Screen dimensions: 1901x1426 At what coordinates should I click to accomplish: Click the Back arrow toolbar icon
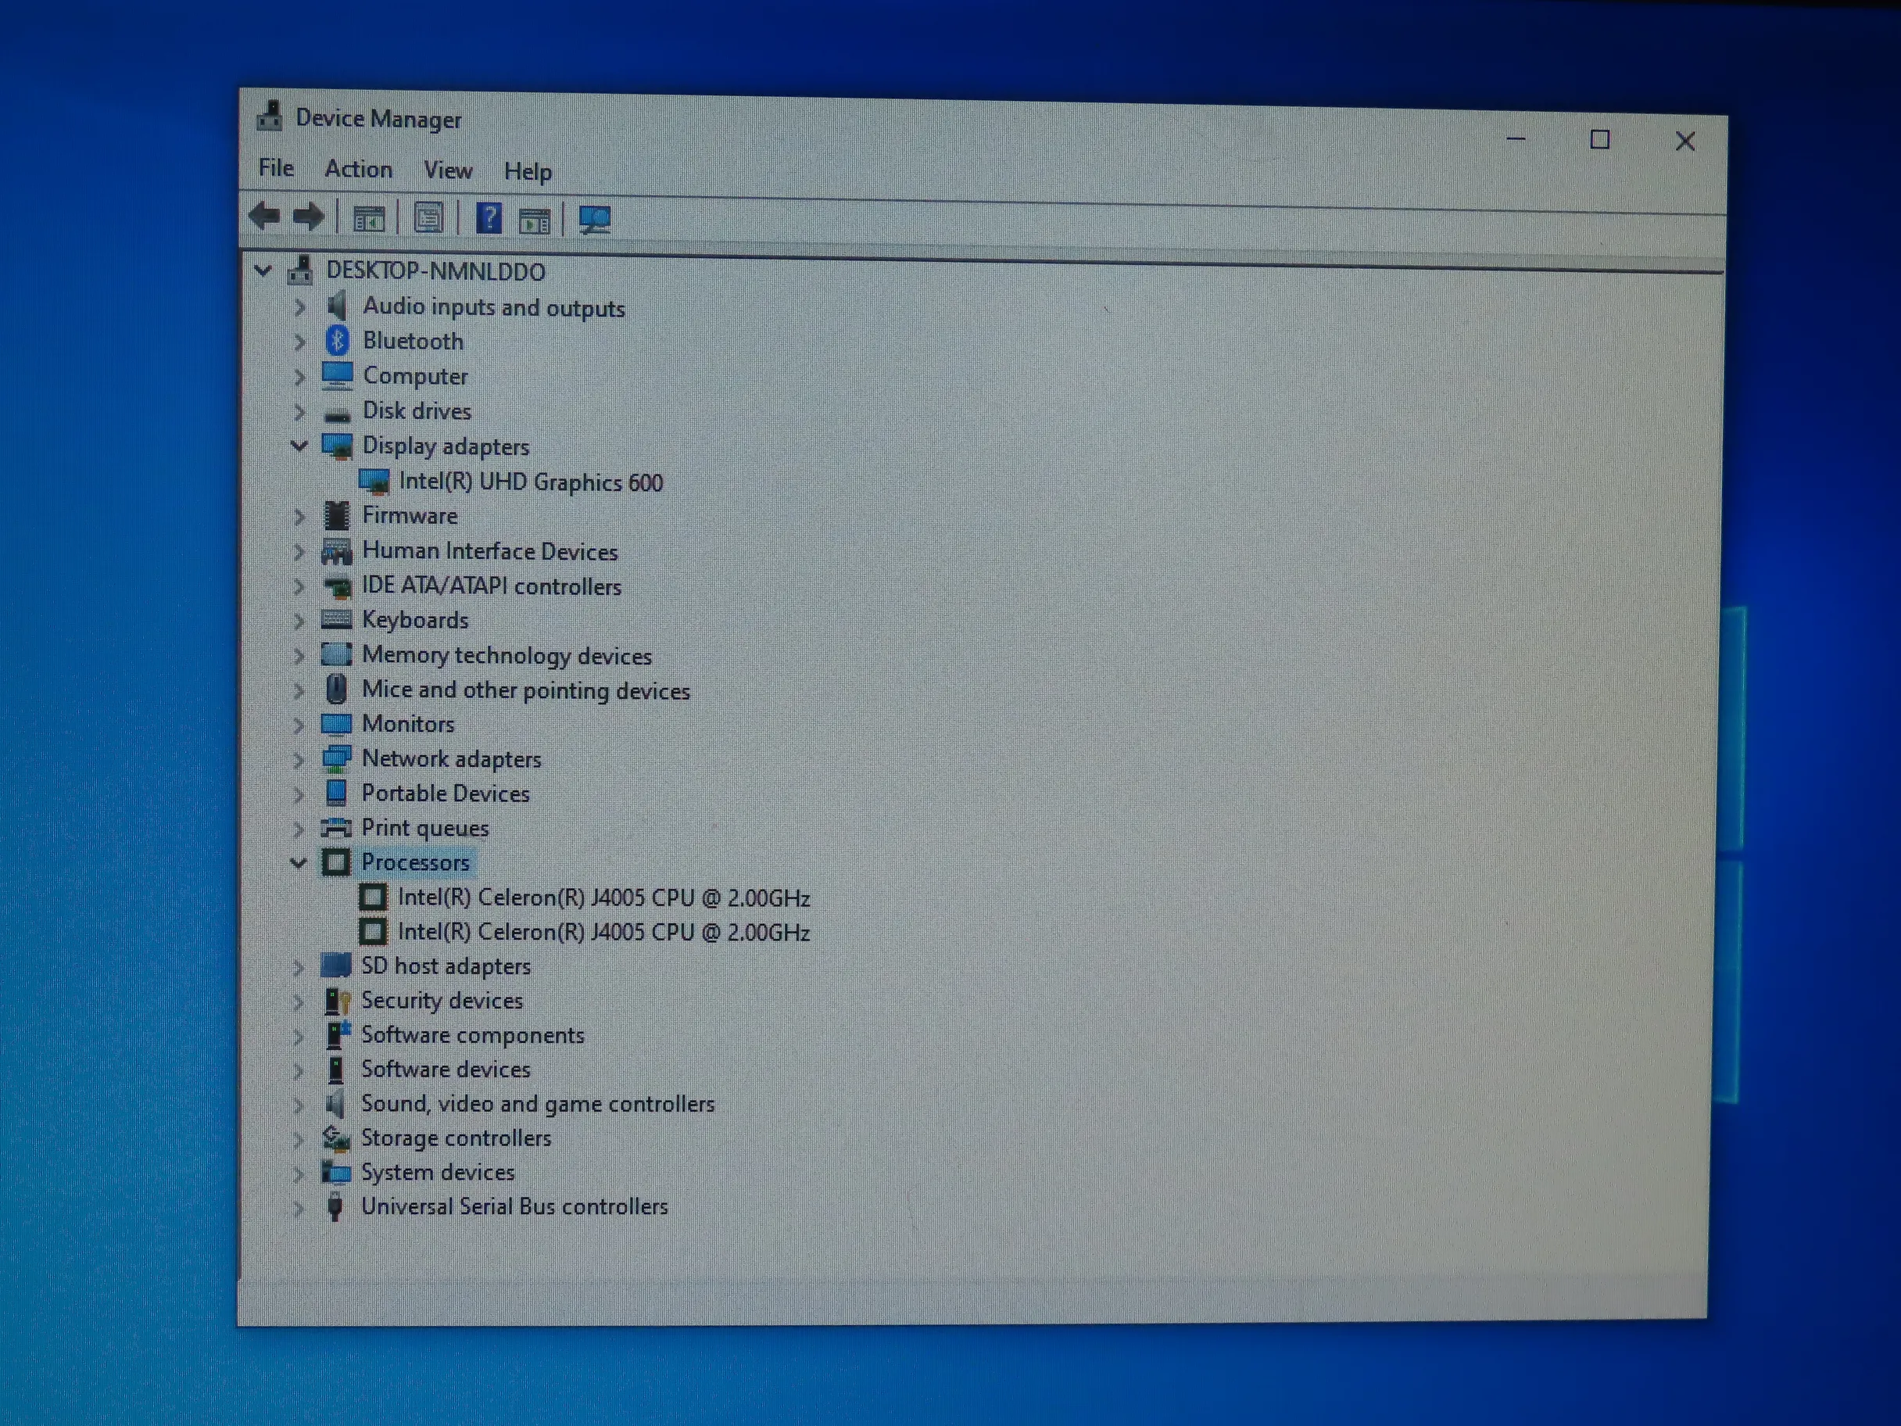point(265,215)
